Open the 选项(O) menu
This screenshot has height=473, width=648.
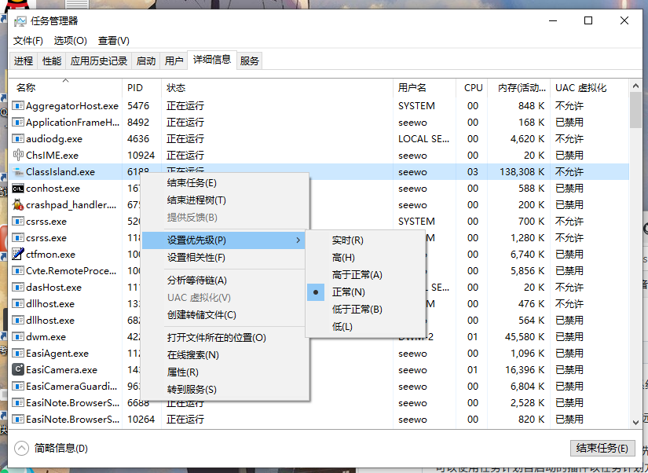pos(70,41)
